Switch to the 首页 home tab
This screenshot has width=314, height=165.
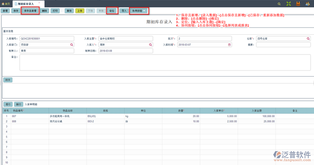(6, 4)
